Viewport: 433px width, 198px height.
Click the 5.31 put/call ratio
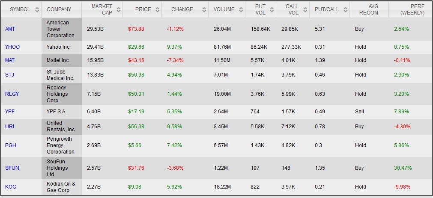[x=320, y=29]
